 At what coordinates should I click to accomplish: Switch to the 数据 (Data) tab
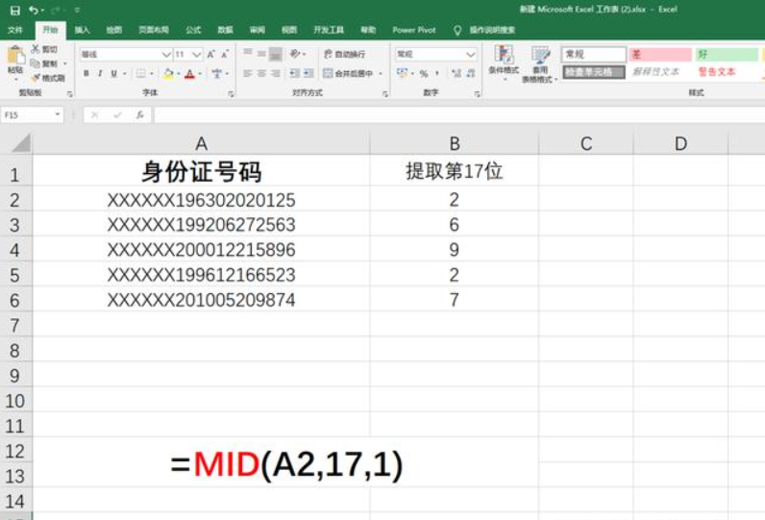225,30
